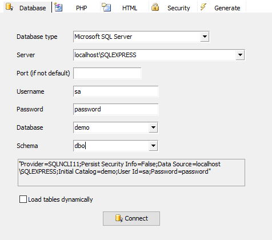
Task: Click the Generate tab lightning icon
Action: 203,7
